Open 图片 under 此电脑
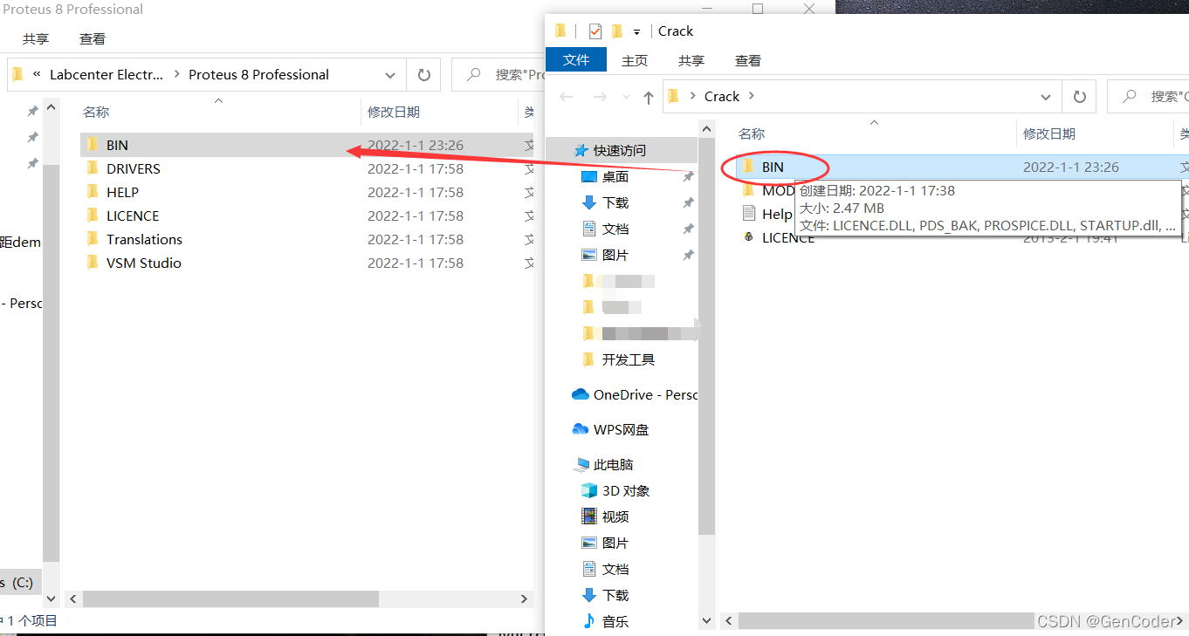Screen dimensions: 1189x636 615,543
